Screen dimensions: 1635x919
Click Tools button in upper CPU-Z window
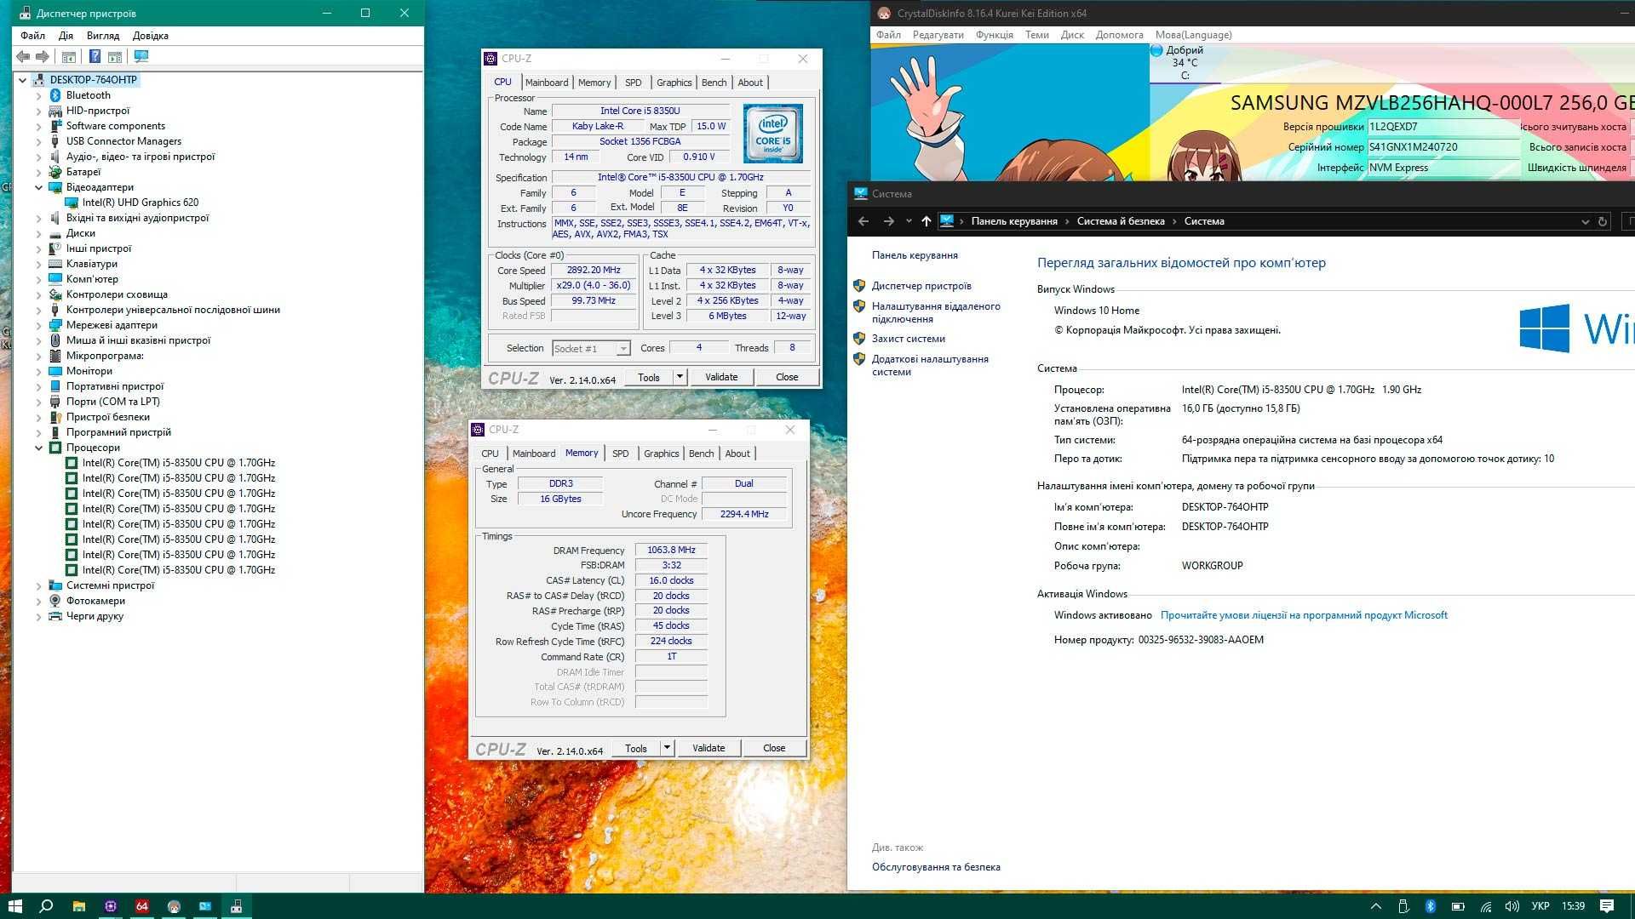tap(649, 377)
